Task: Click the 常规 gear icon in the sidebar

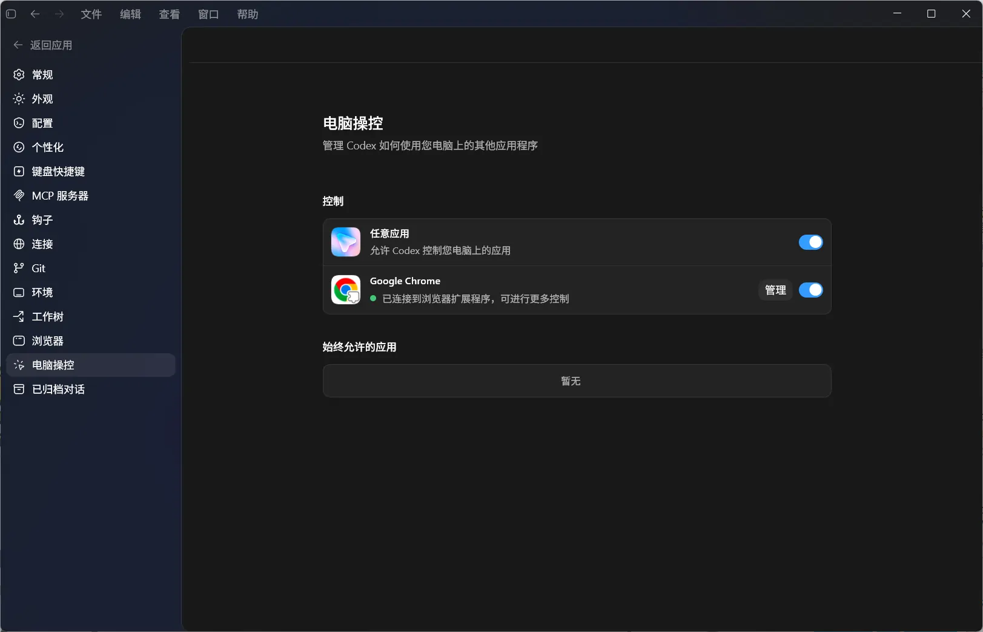Action: click(19, 74)
